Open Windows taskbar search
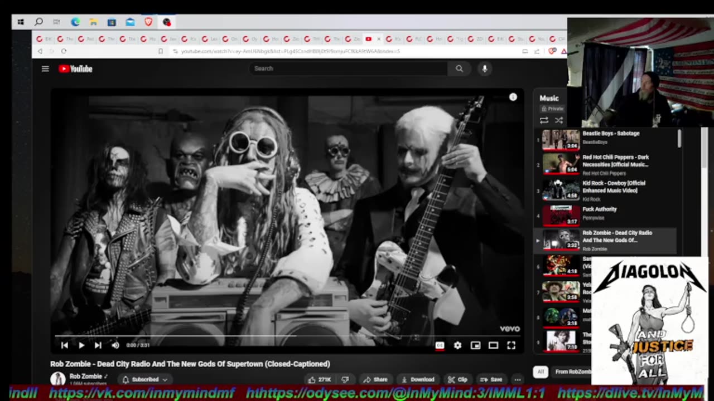Image resolution: width=714 pixels, height=401 pixels. (x=38, y=22)
